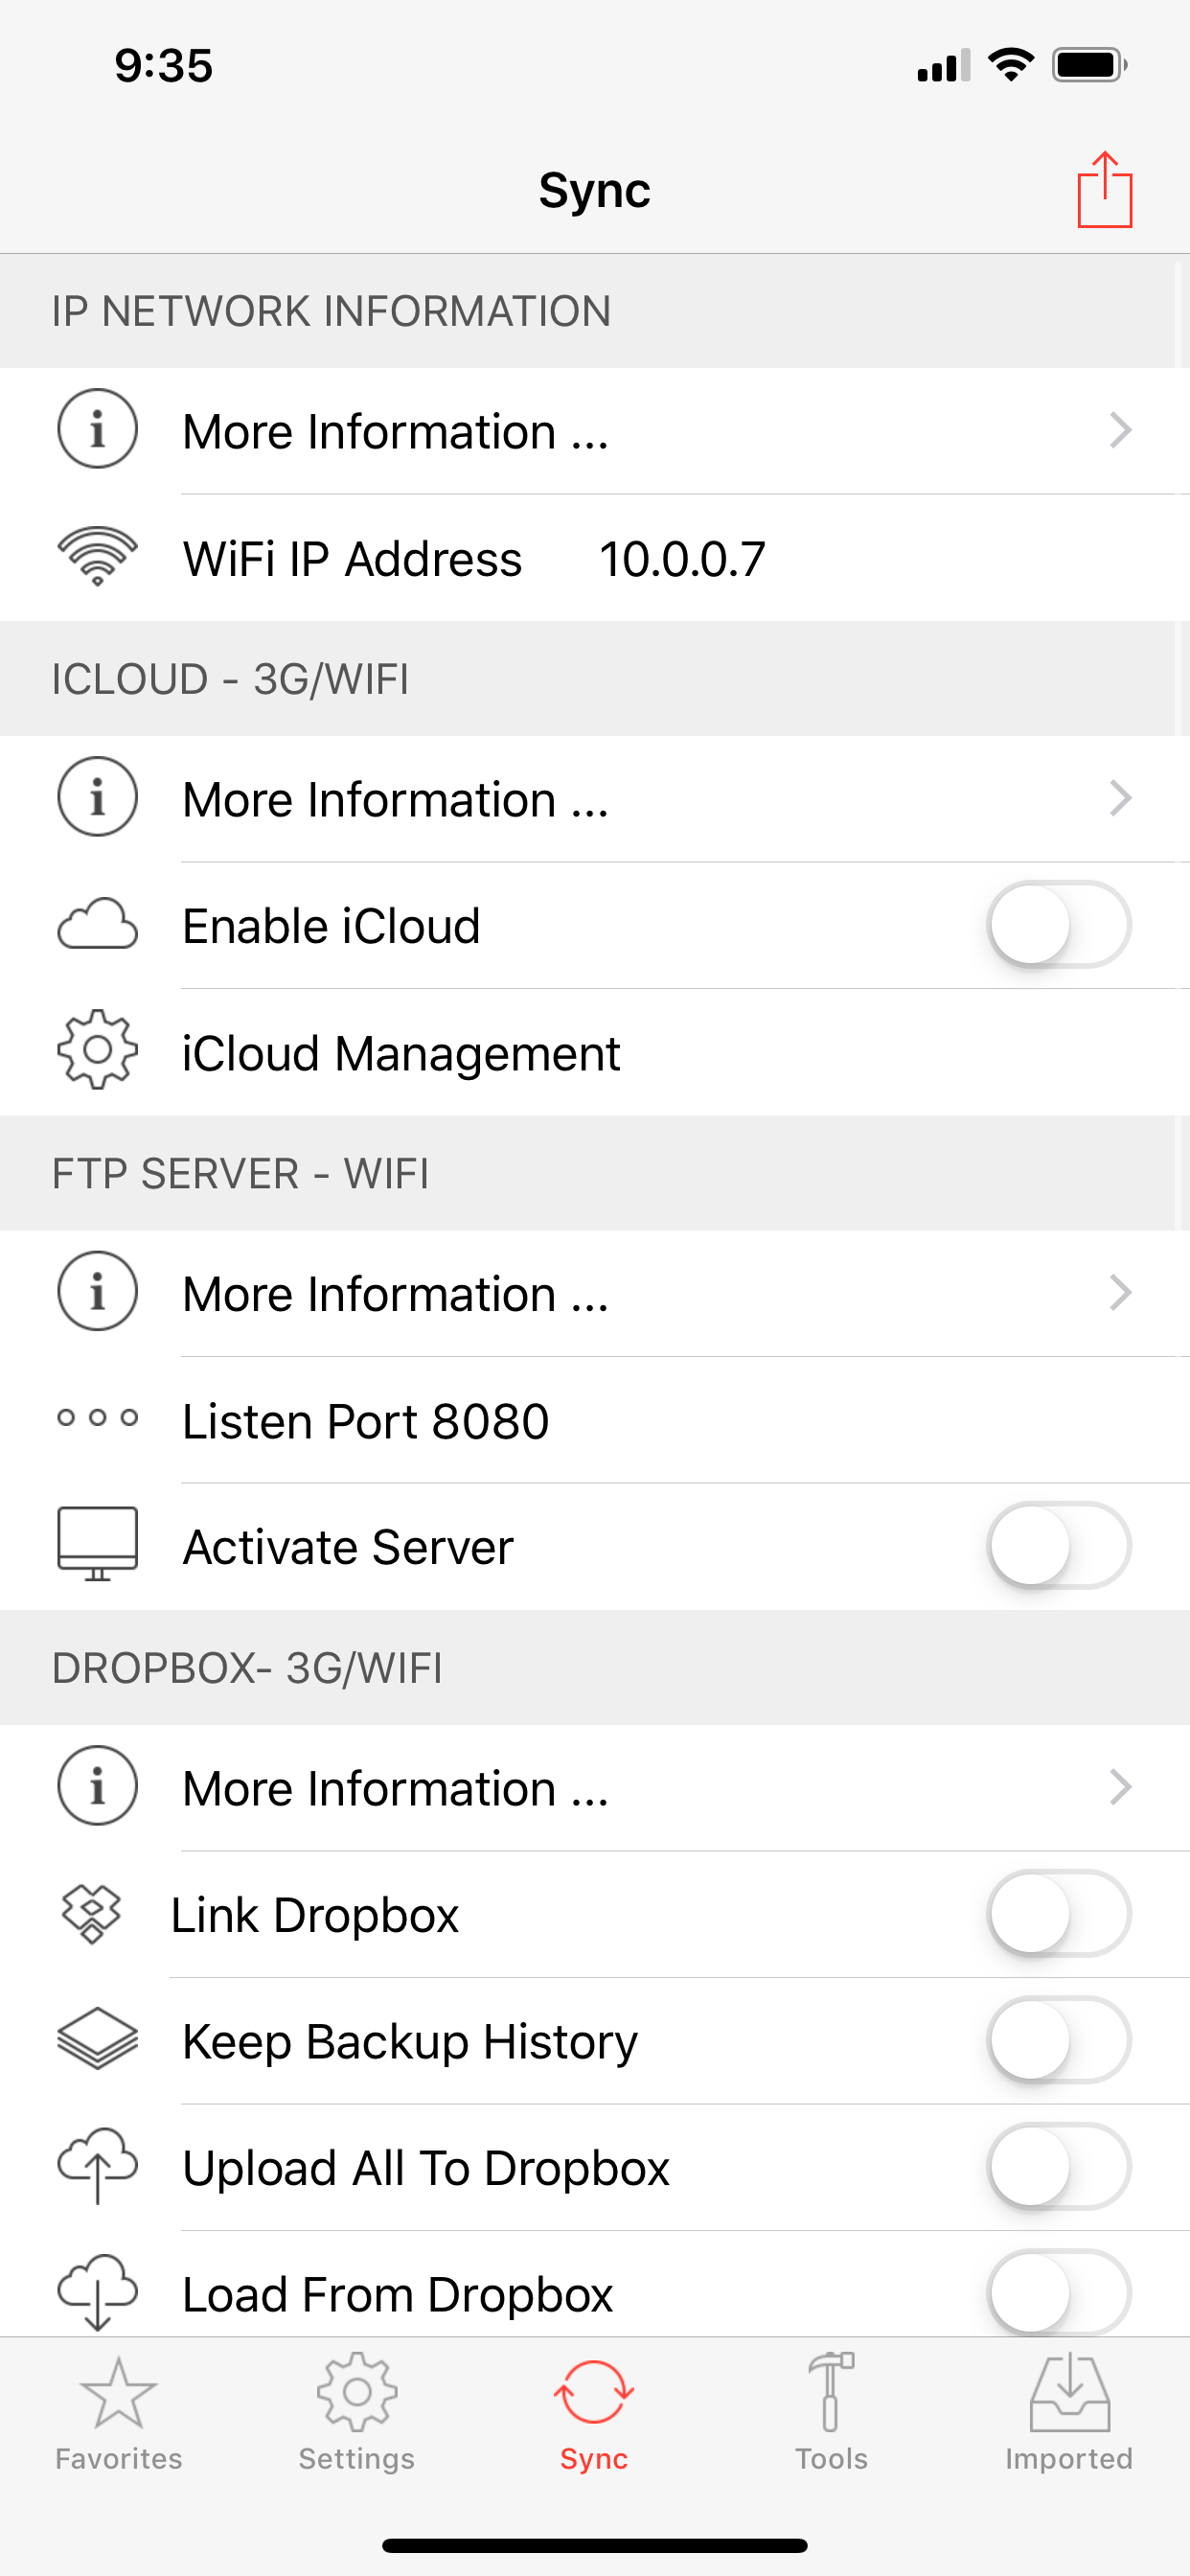This screenshot has width=1190, height=2576.
Task: Open iCloud Management
Action: pos(401,1053)
